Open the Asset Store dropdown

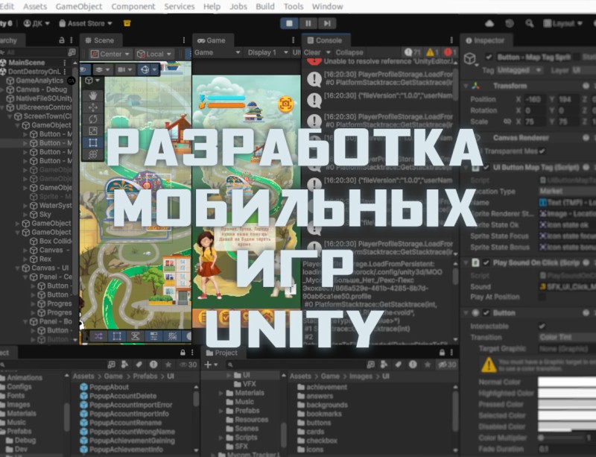click(86, 24)
